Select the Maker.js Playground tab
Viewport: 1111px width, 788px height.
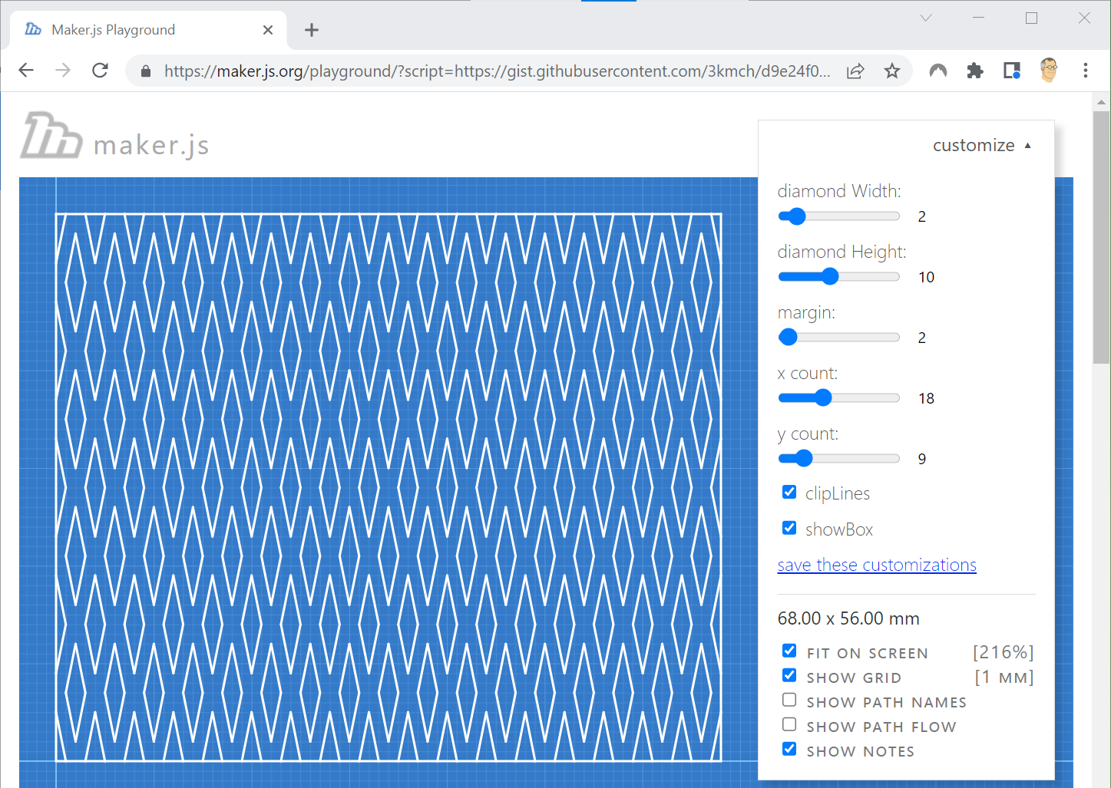148,30
